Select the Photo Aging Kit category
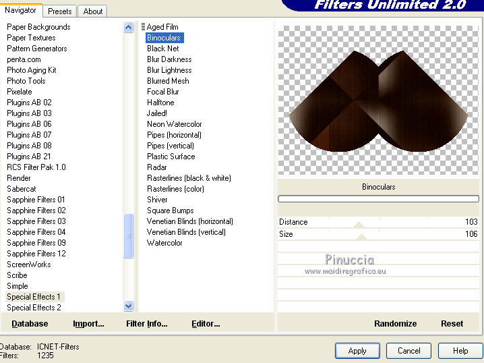This screenshot has width=484, height=363. 32,70
